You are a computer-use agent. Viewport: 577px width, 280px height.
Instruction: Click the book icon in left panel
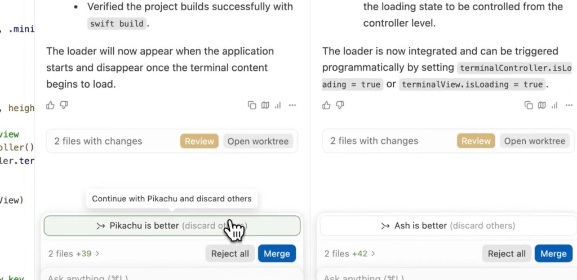[265, 105]
